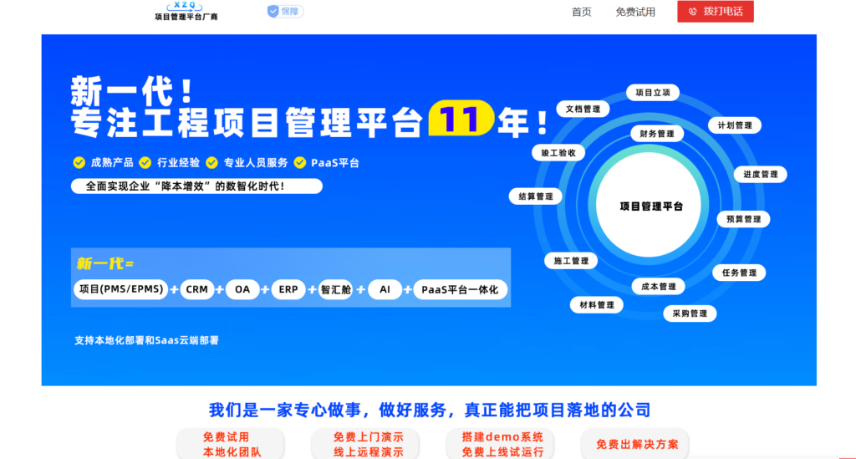
Task: Click the 我们是一家专心做事 headline
Action: tap(429, 410)
